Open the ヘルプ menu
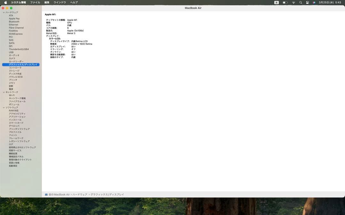345x215 pixels. (x=74, y=3)
